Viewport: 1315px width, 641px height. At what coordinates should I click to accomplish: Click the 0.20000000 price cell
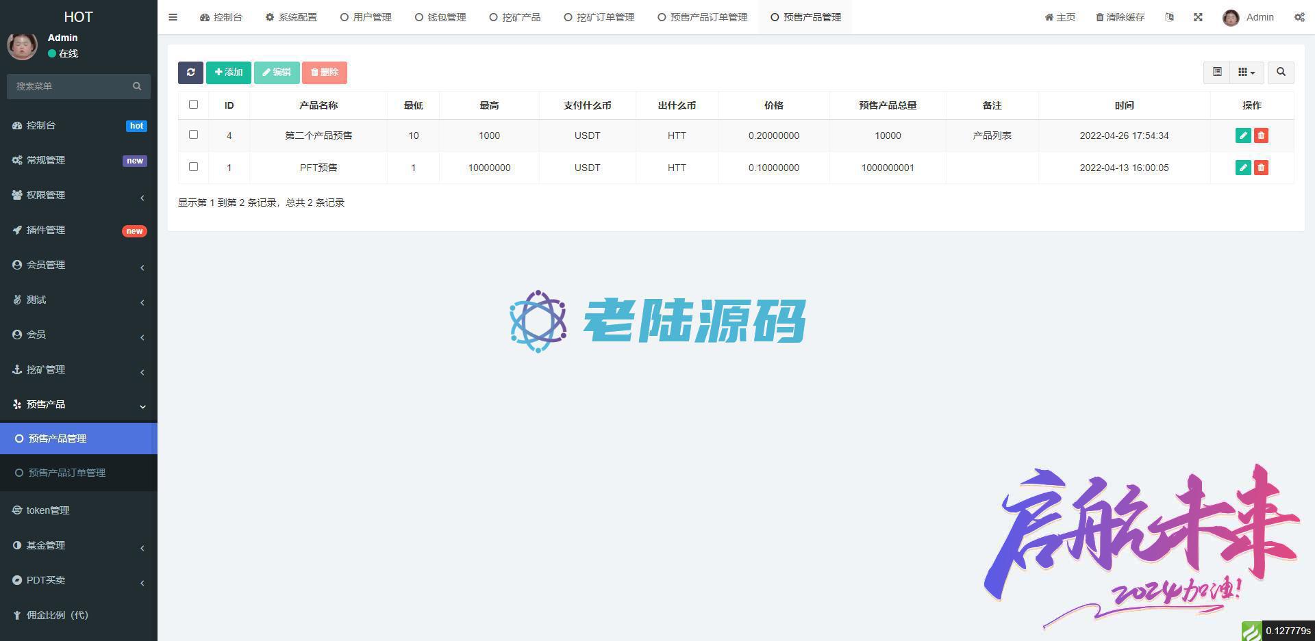(774, 135)
